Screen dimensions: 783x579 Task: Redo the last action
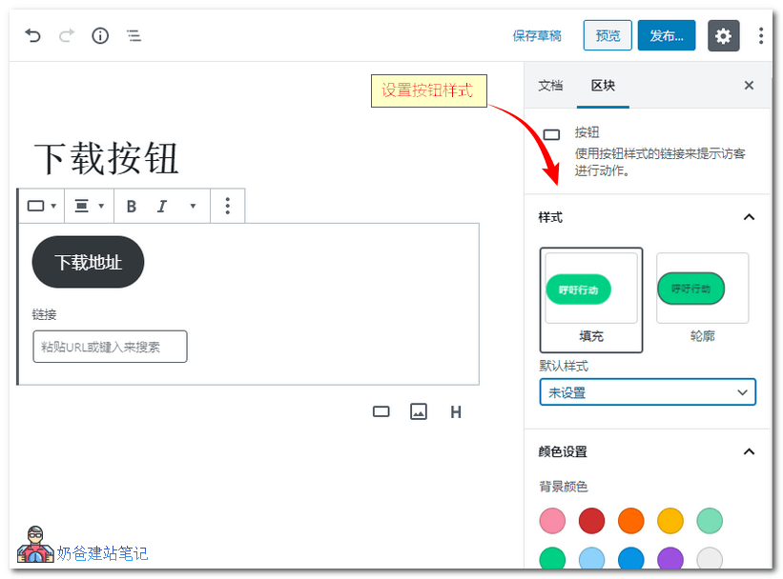[x=66, y=35]
